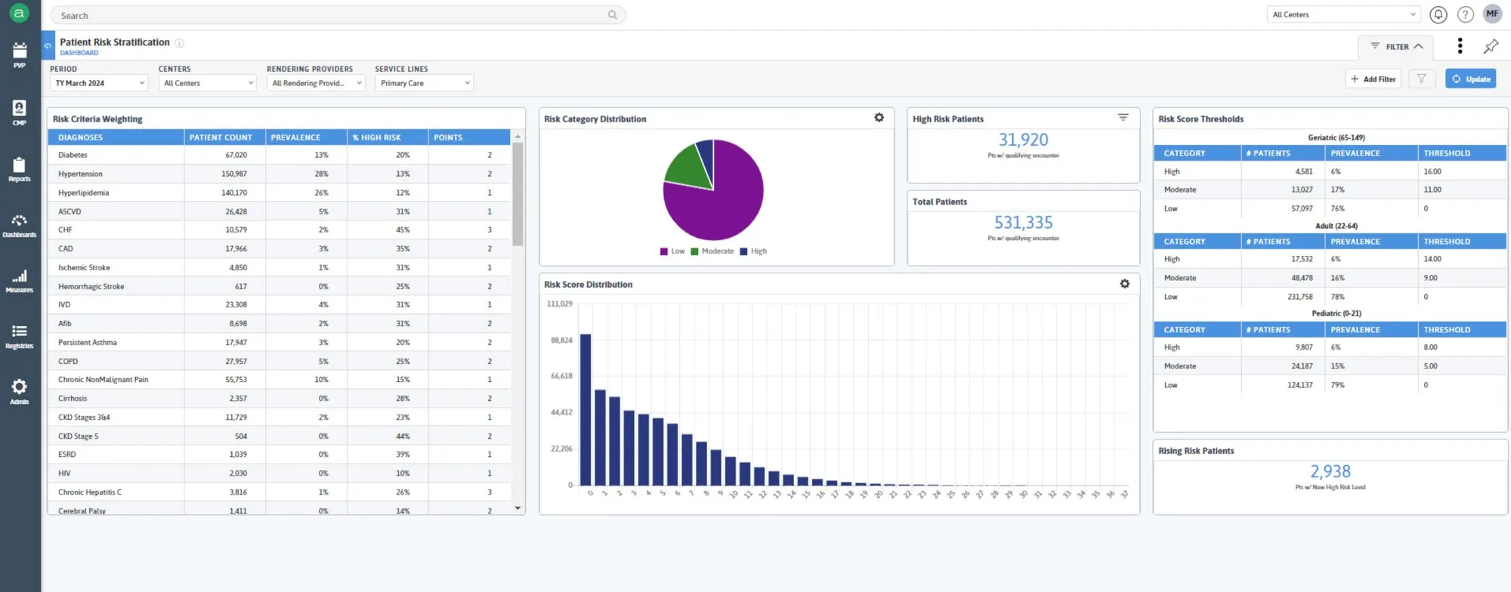The width and height of the screenshot is (1511, 592).
Task: Click the pin dashboard icon
Action: tap(1491, 46)
